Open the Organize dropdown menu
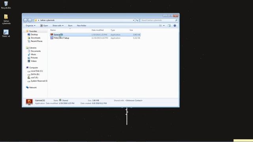The height and width of the screenshot is (142, 253). tap(30, 26)
